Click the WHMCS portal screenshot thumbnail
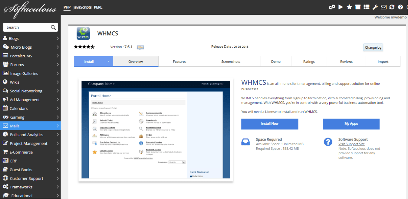The width and height of the screenshot is (408, 199). coord(156,130)
